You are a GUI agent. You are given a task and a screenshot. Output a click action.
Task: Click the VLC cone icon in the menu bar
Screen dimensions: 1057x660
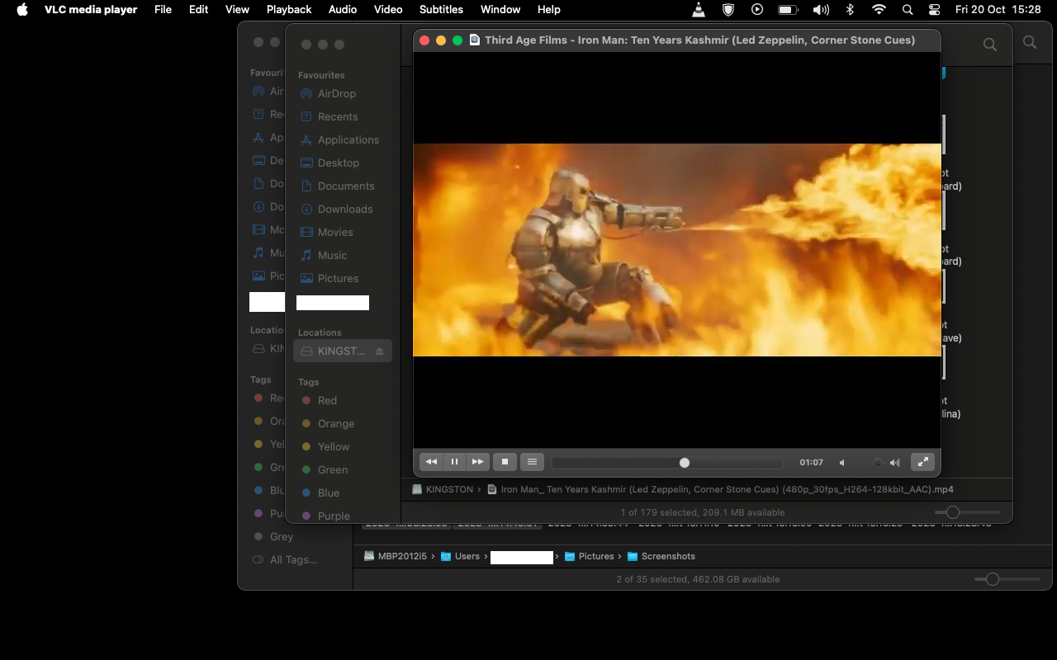[x=699, y=10]
